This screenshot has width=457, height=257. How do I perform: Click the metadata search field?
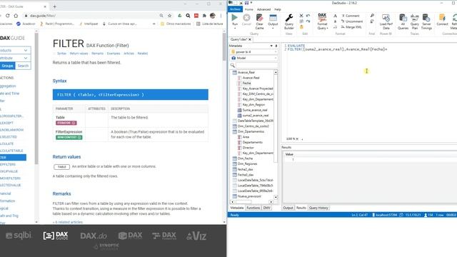(256, 65)
